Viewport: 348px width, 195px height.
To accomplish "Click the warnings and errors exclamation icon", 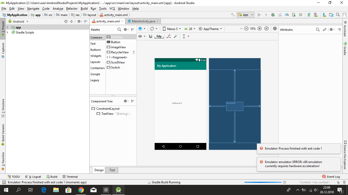I will (275, 29).
